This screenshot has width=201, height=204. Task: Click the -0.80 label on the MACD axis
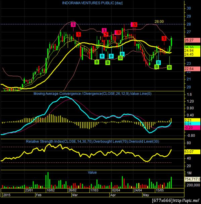pyautogui.click(x=191, y=136)
